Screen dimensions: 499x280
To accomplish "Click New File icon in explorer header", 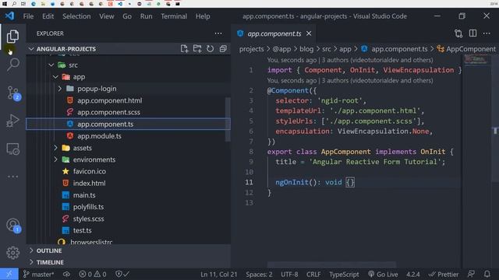I will pos(184,48).
